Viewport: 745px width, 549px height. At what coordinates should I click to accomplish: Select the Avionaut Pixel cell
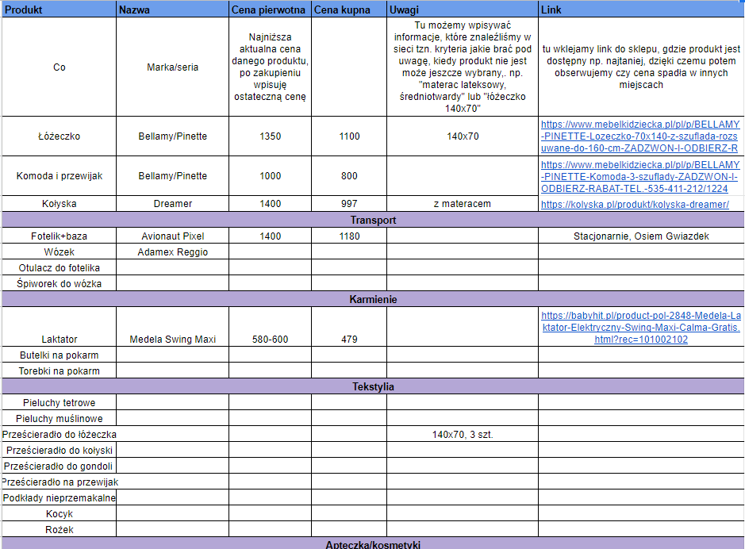click(172, 236)
